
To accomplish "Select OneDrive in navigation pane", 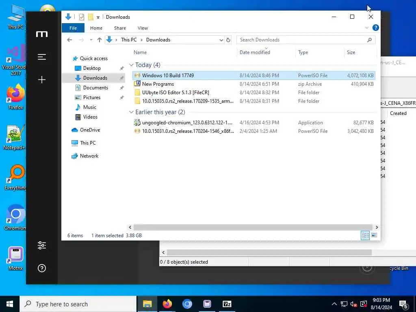I will tap(90, 130).
